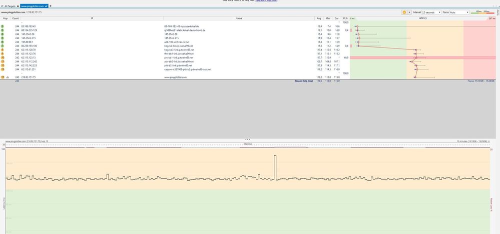Click the red packet loss bar at hop 10

point(423,57)
